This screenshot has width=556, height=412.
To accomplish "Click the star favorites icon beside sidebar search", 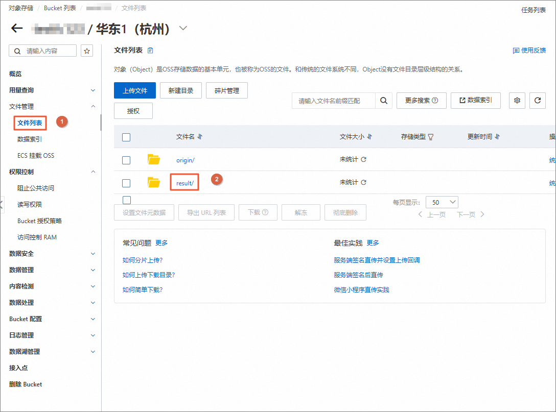I will (x=87, y=51).
